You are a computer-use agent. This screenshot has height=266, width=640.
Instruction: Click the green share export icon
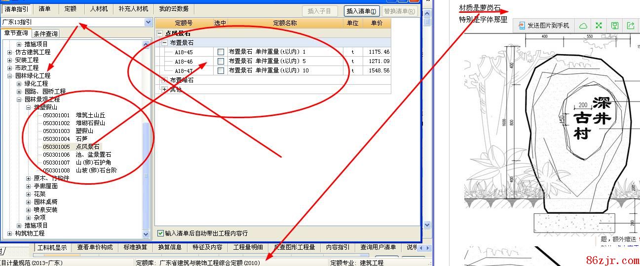[x=631, y=26]
